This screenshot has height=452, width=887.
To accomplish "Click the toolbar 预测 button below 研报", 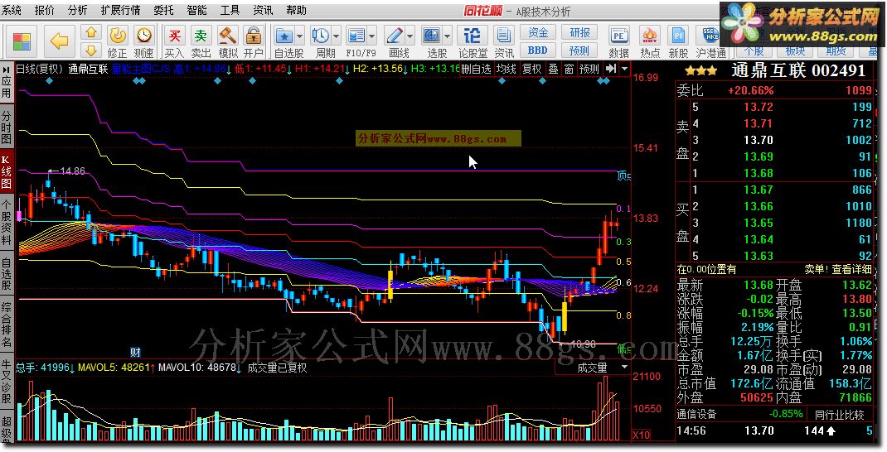I will [579, 50].
